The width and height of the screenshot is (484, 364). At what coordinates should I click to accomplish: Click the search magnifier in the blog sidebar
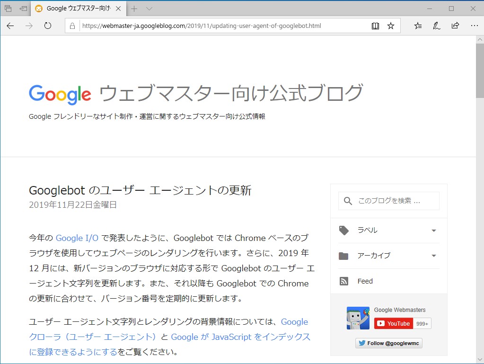pyautogui.click(x=348, y=201)
